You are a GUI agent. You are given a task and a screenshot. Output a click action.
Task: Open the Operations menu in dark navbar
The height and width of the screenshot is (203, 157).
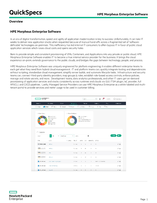tap(38, 104)
